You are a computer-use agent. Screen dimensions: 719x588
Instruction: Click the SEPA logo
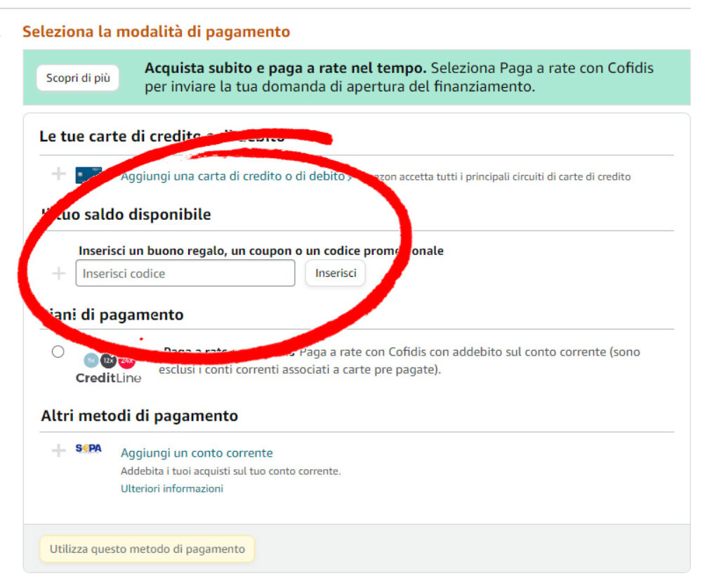(88, 450)
